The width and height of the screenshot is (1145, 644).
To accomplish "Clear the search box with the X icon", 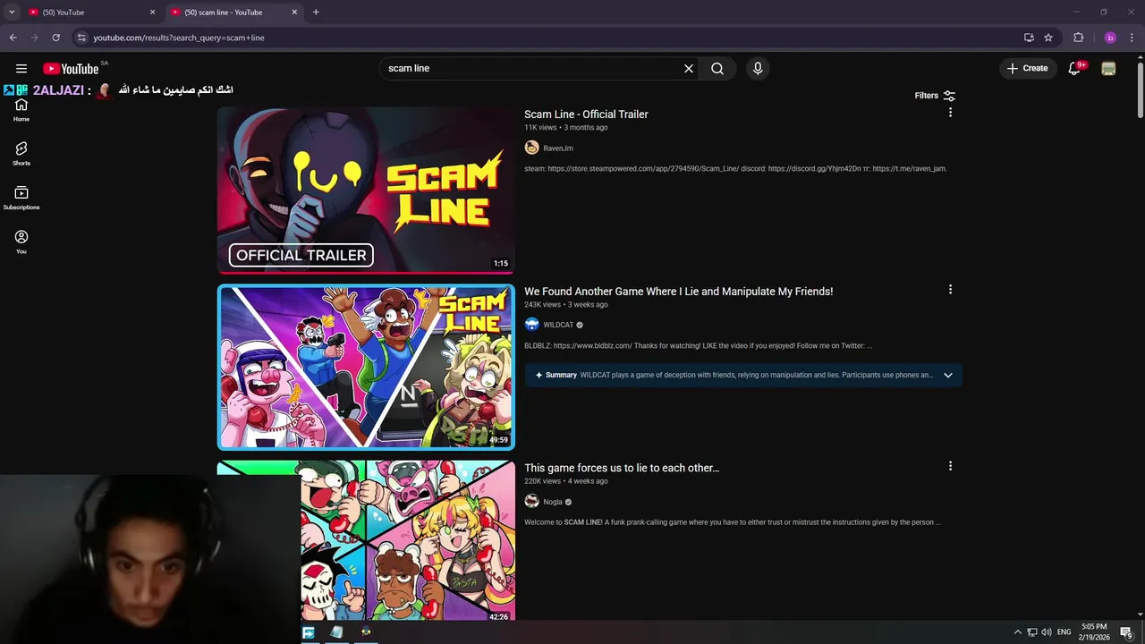I will (x=689, y=69).
